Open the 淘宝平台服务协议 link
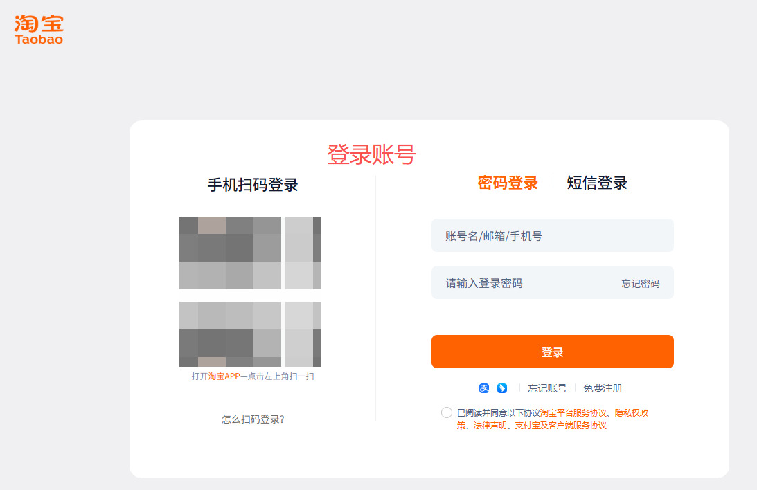757x490 pixels. [573, 413]
